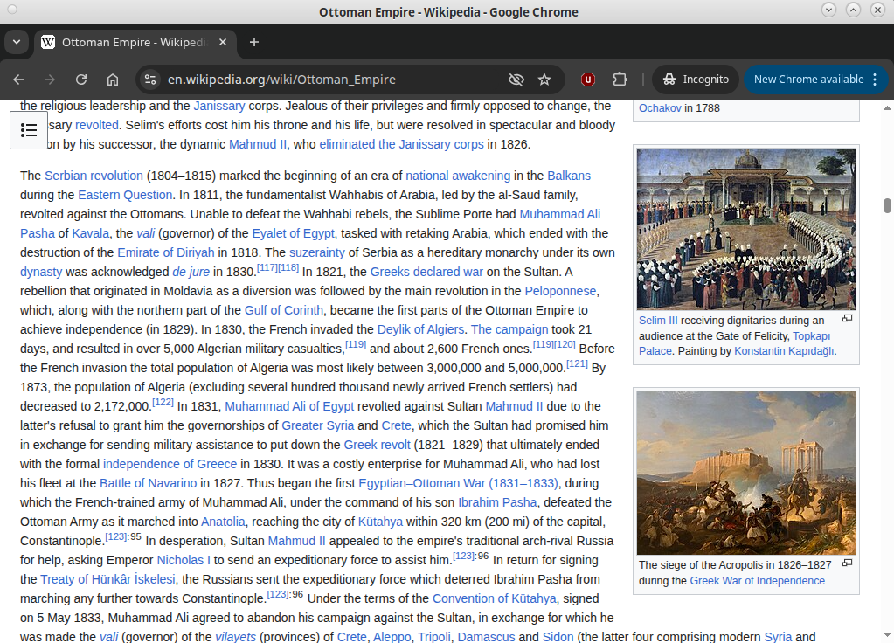
Task: Follow the Emirate of Diriyah link
Action: pyautogui.click(x=166, y=252)
